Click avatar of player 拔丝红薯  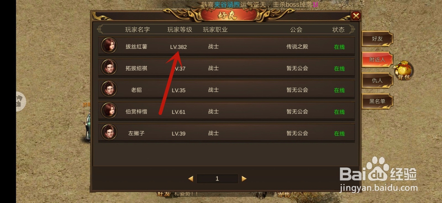coord(109,45)
